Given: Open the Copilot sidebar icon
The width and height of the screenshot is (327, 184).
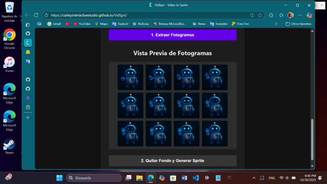Looking at the screenshot, I should [309, 15].
